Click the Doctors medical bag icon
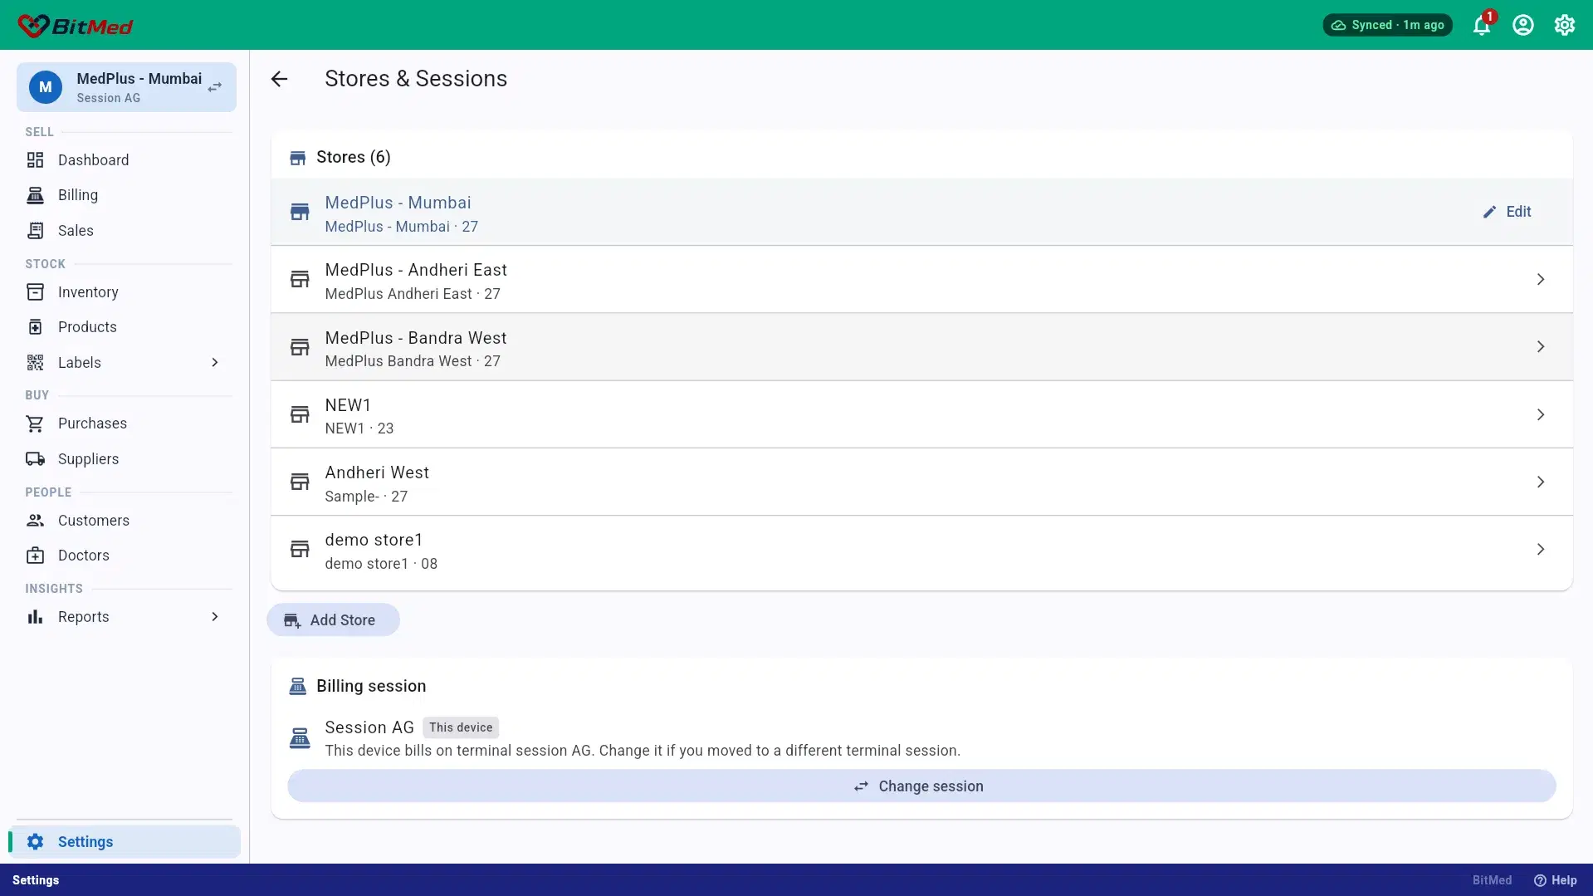This screenshot has height=896, width=1593. click(35, 556)
